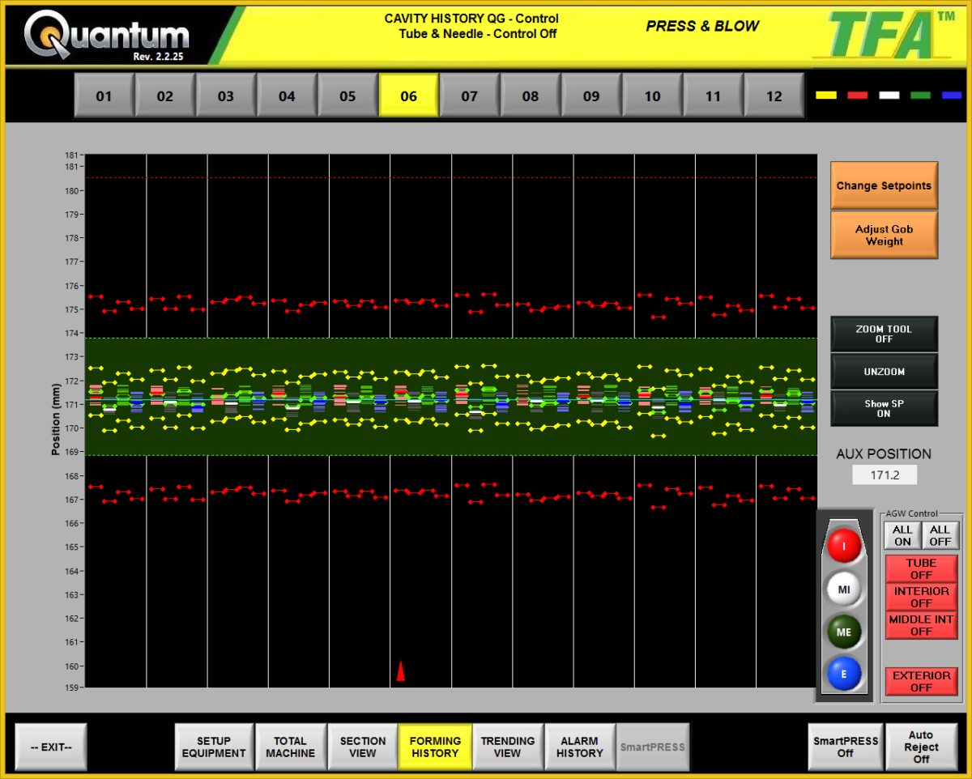Click the white MI indicator light

(844, 589)
